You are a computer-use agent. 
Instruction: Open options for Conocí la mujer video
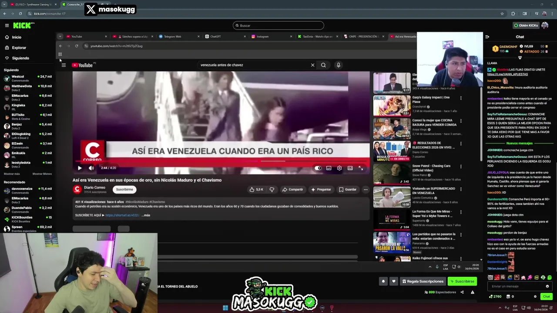461,121
